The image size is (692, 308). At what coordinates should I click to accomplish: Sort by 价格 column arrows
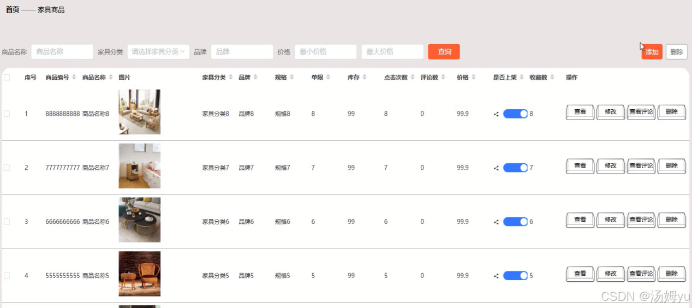(474, 78)
